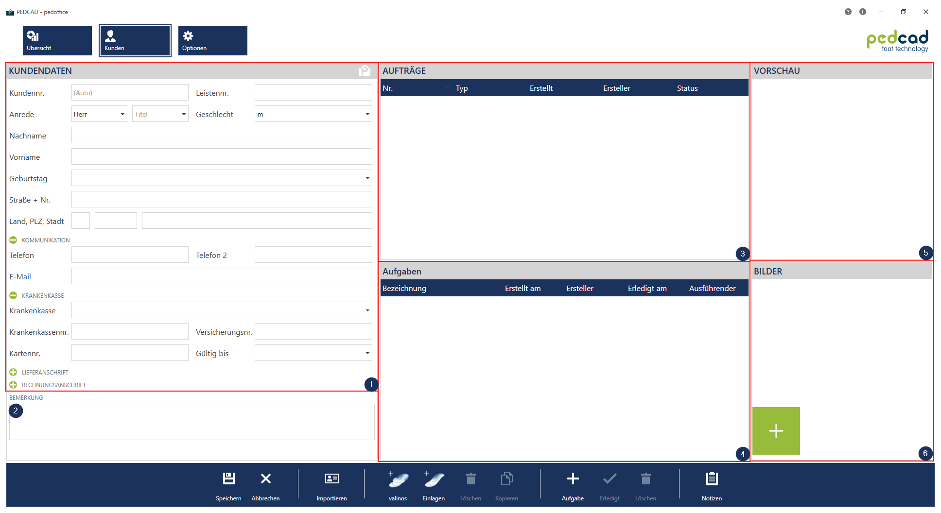Add a new Aufgabe task
Screen dimensions: 941x513
point(573,479)
